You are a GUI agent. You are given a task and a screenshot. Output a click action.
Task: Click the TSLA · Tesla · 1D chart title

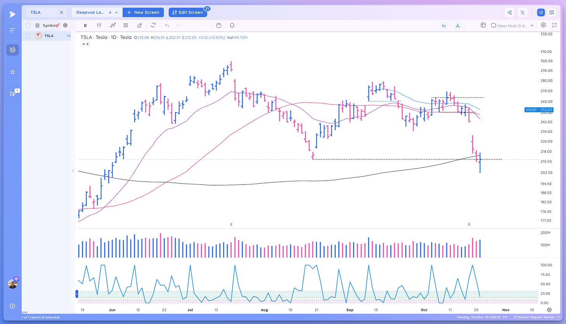tap(106, 38)
